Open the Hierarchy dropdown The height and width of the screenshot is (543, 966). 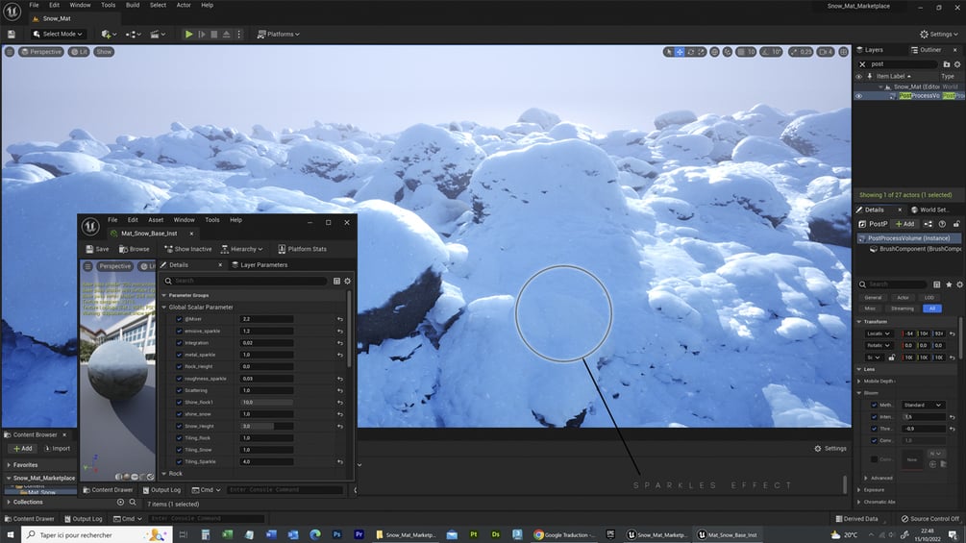tap(242, 249)
